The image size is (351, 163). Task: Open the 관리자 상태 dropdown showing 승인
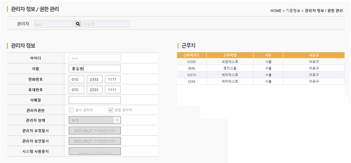pyautogui.click(x=94, y=120)
